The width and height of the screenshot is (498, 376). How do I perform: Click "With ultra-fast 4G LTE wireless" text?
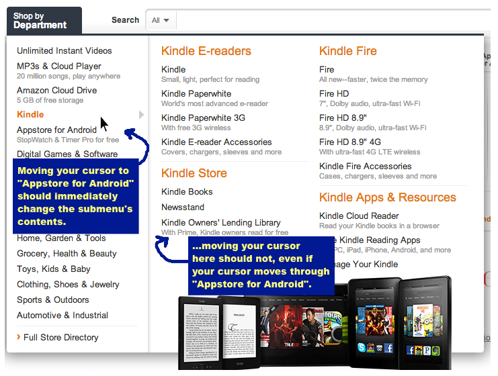pyautogui.click(x=370, y=152)
